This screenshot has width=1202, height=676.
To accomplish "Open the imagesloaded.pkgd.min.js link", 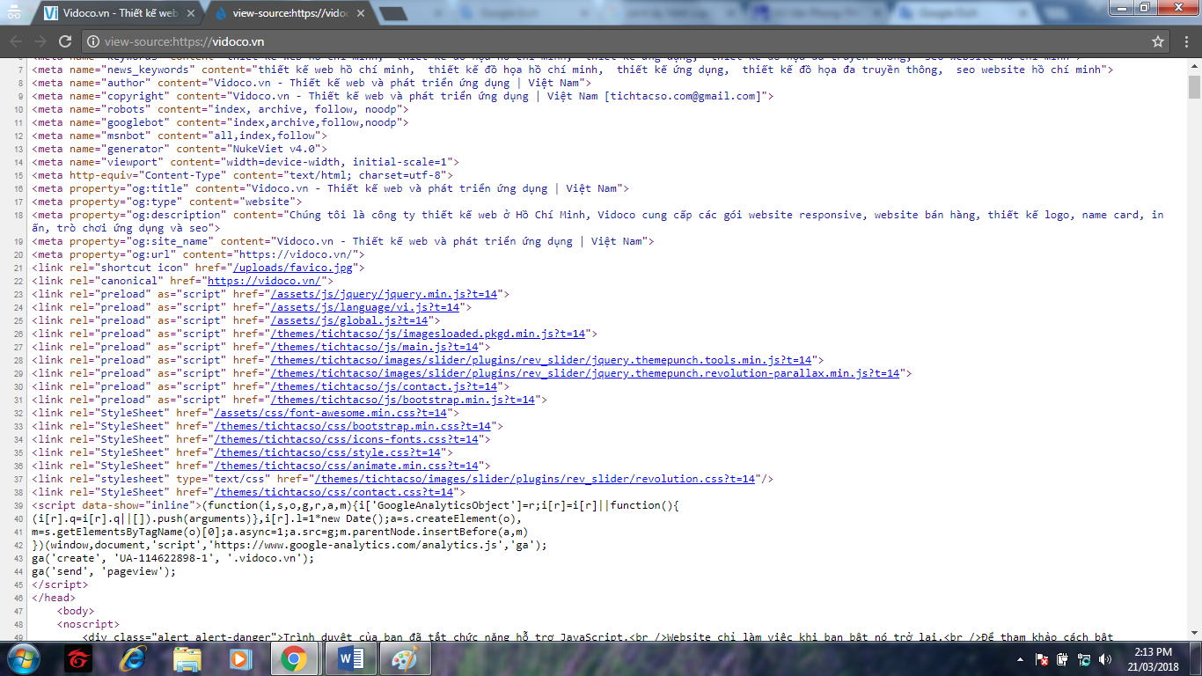I will (x=429, y=334).
